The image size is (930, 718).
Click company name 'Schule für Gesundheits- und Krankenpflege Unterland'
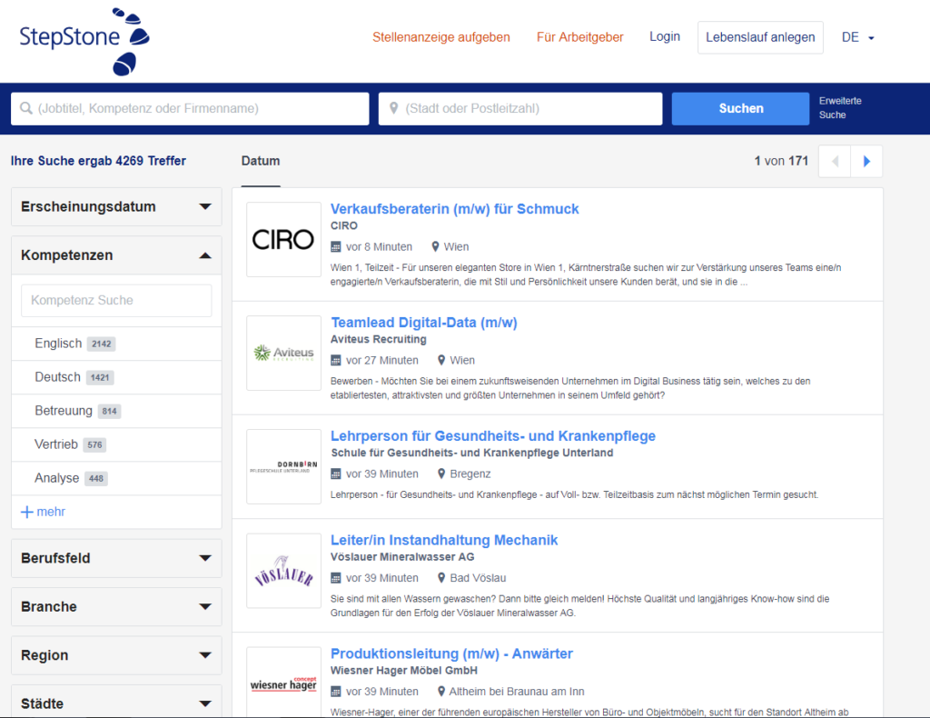coord(471,454)
